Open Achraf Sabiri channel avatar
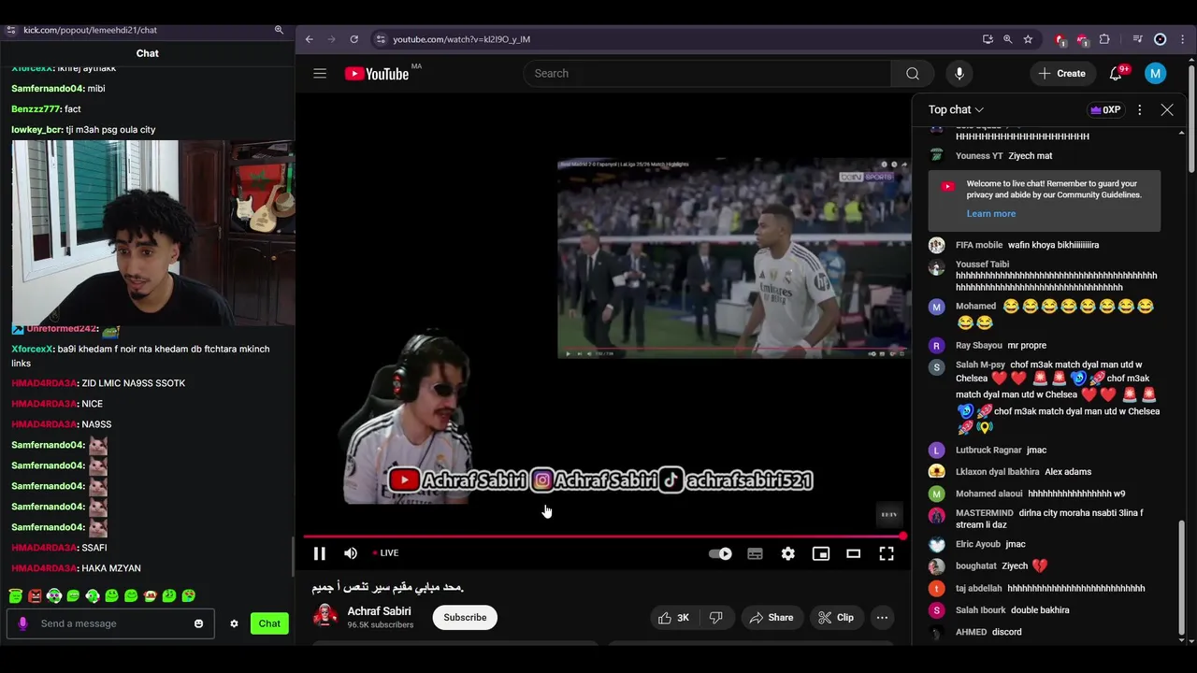Viewport: 1197px width, 673px height. (325, 617)
